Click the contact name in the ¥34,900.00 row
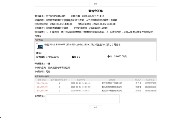Image resolution: width=191 pixels, height=118 pixels. (x=138, y=87)
